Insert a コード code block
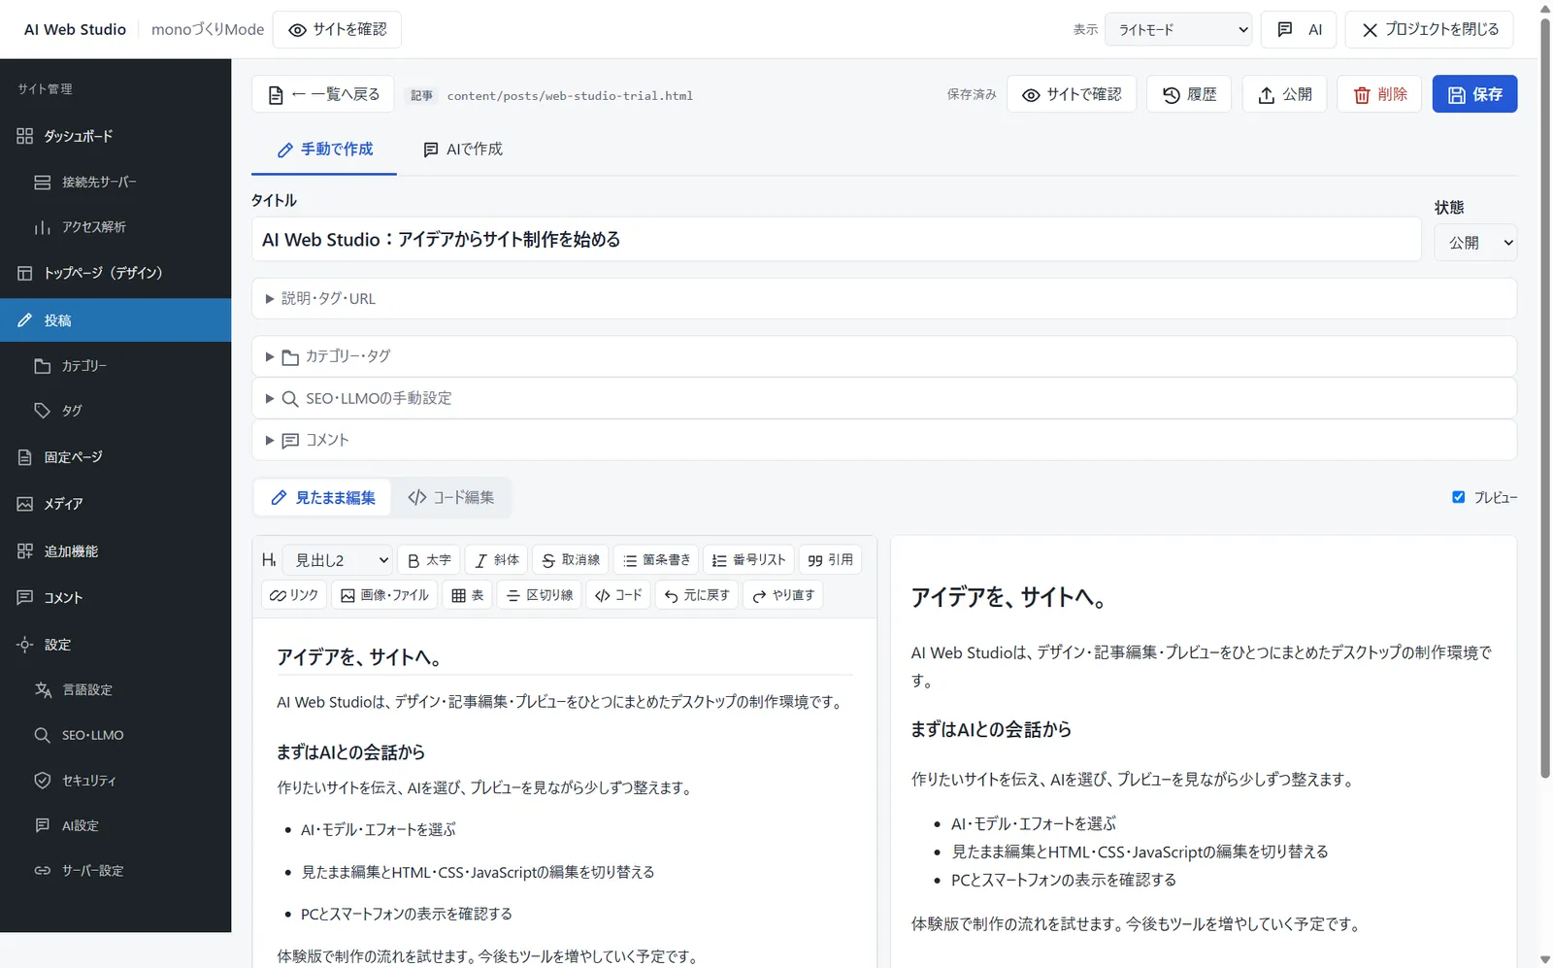 pos(618,595)
